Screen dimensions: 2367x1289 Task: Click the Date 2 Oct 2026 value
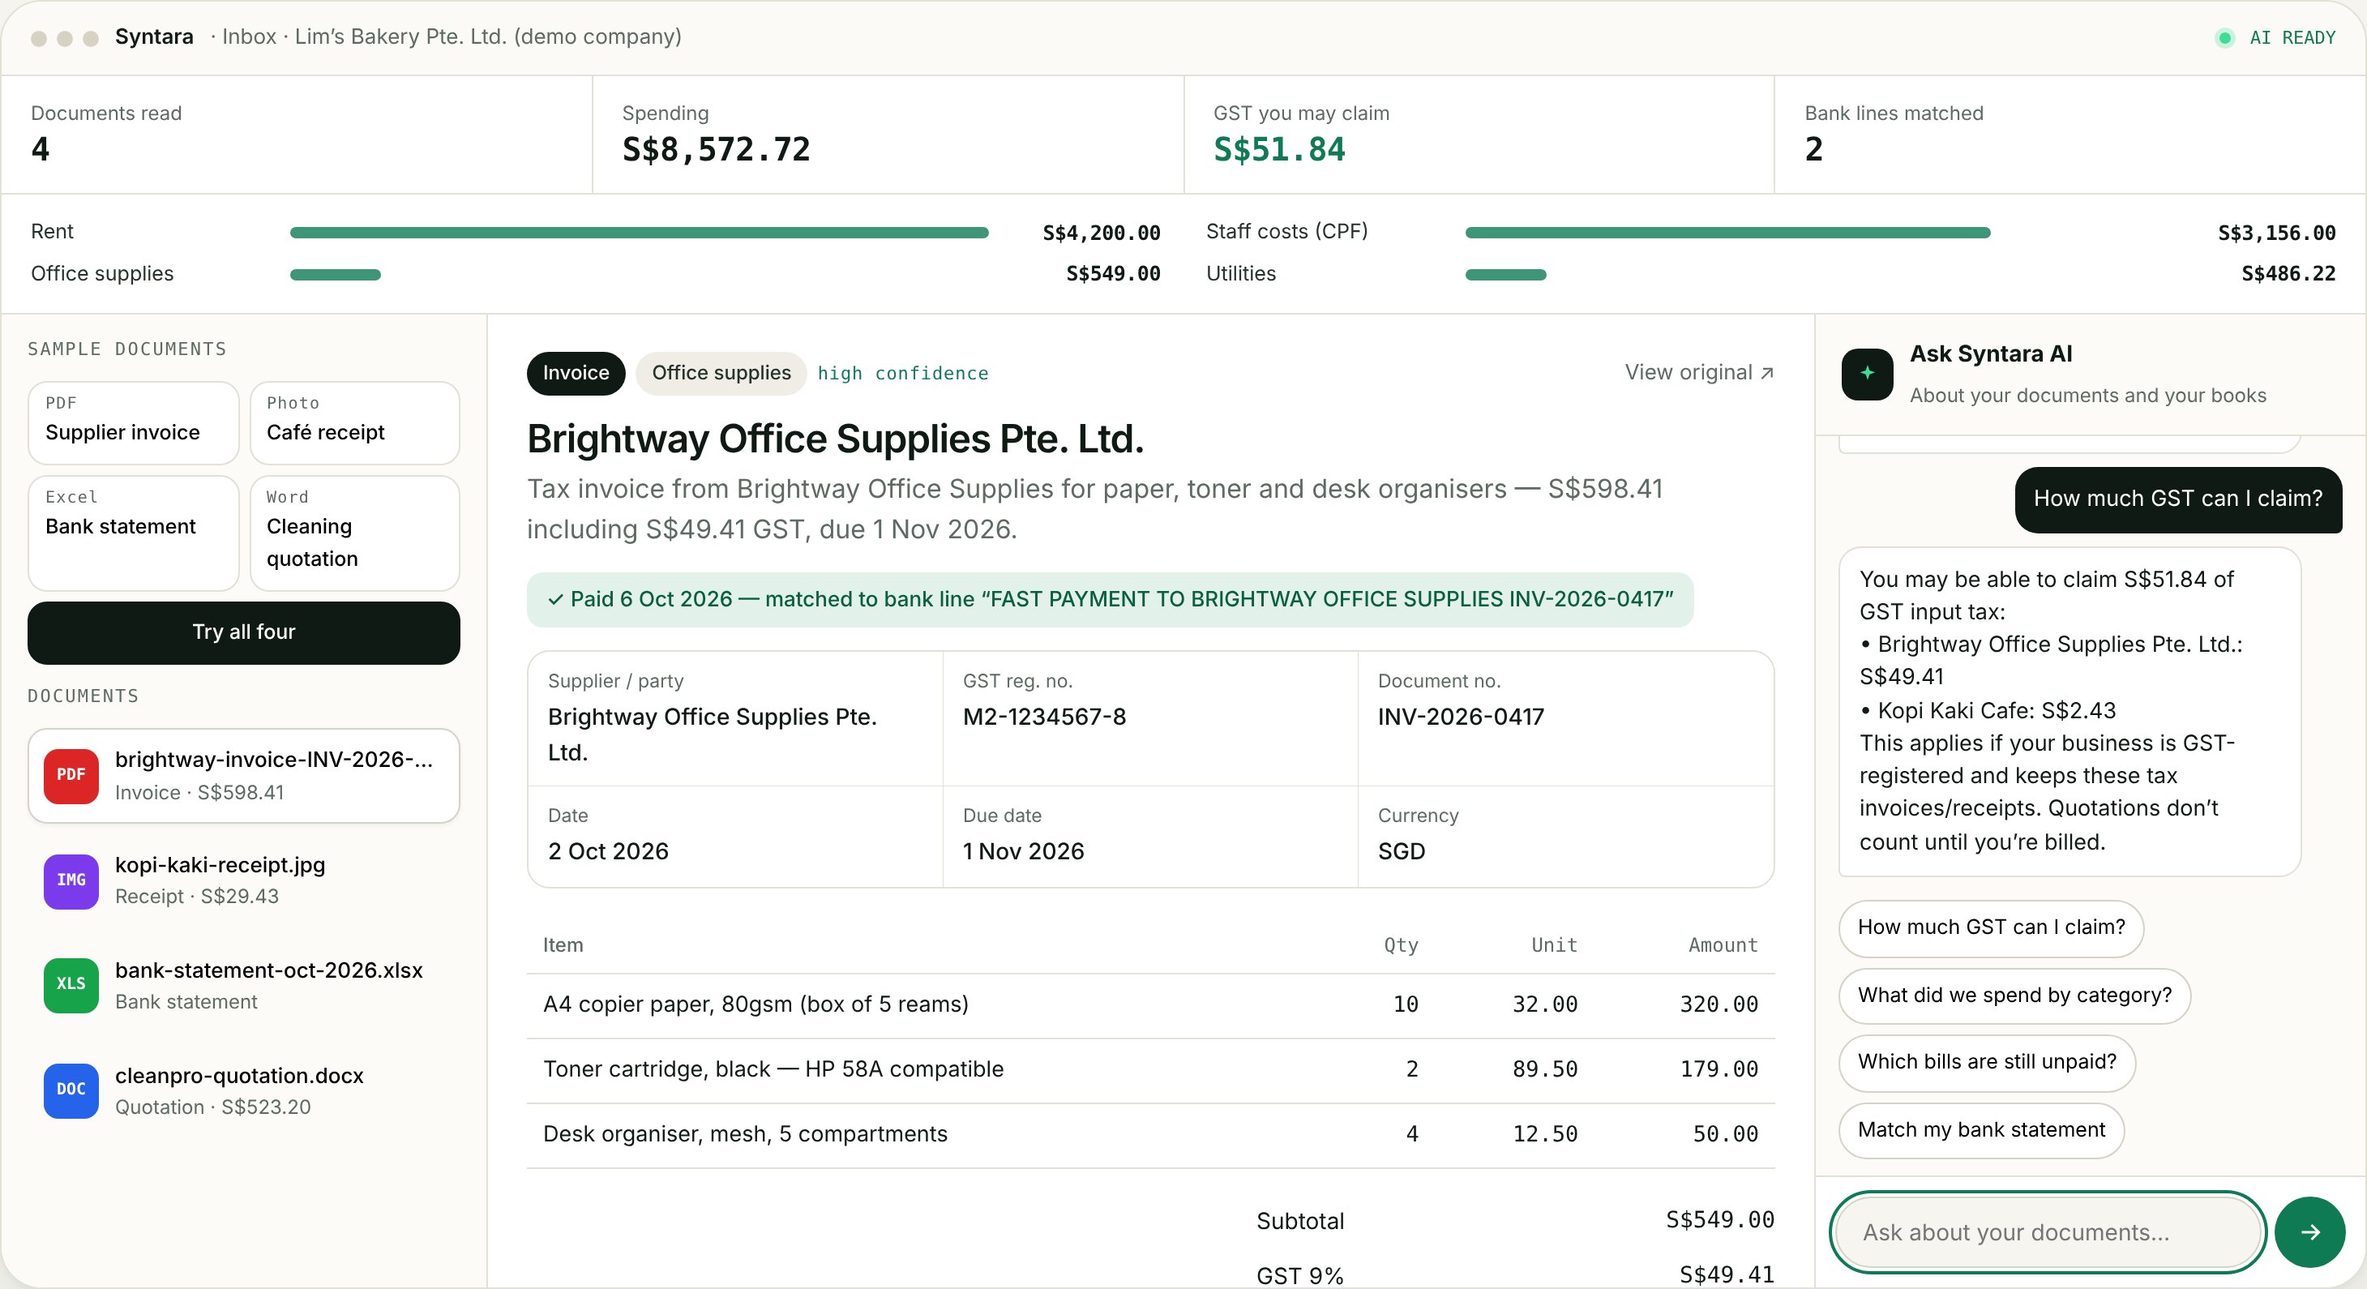[608, 852]
